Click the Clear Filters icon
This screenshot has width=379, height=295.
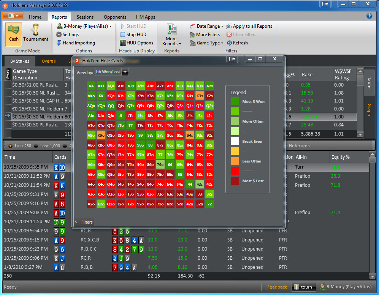click(229, 35)
